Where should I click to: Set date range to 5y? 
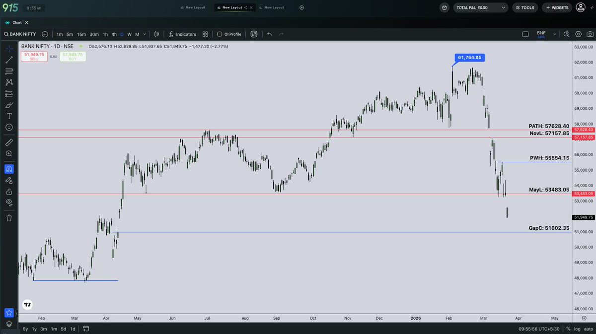click(x=25, y=329)
